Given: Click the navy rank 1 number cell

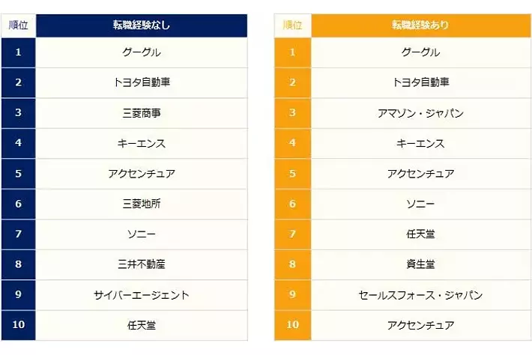Looking at the screenshot, I should (x=19, y=52).
